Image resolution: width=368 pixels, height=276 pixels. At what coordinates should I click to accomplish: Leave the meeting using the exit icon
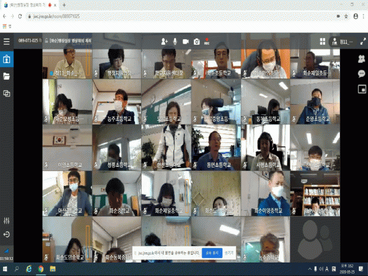click(7, 234)
